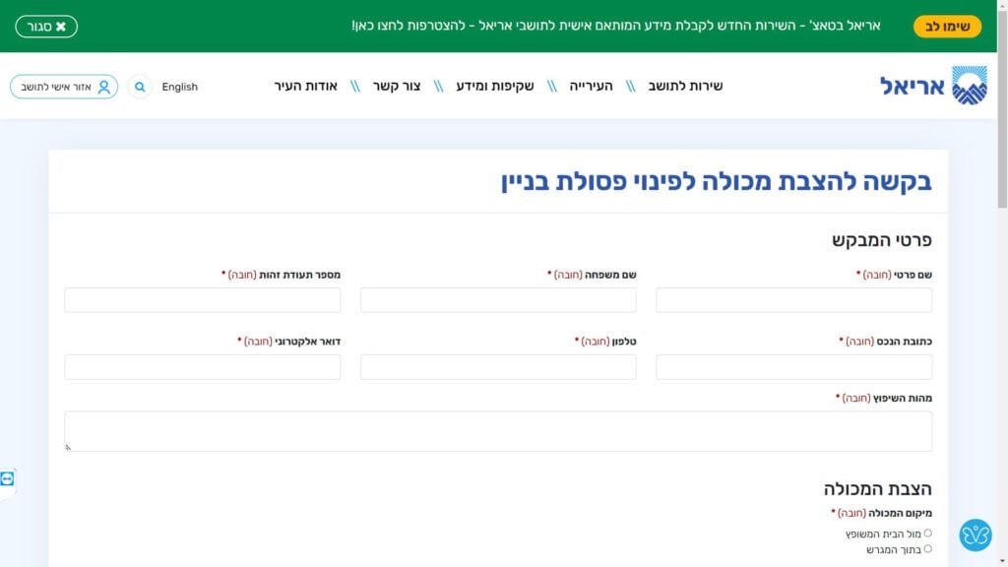Click the מהות השיפוץ text area
This screenshot has height=567, width=1008.
498,431
